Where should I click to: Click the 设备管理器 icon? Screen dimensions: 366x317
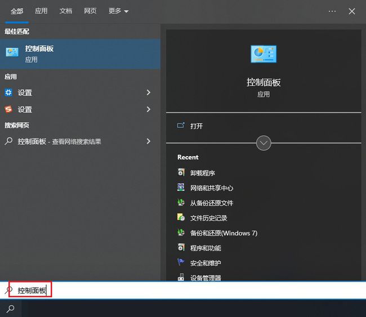click(x=181, y=277)
